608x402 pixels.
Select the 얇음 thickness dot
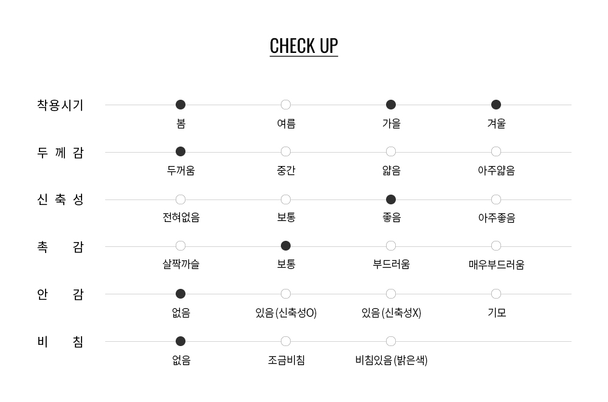[391, 151]
